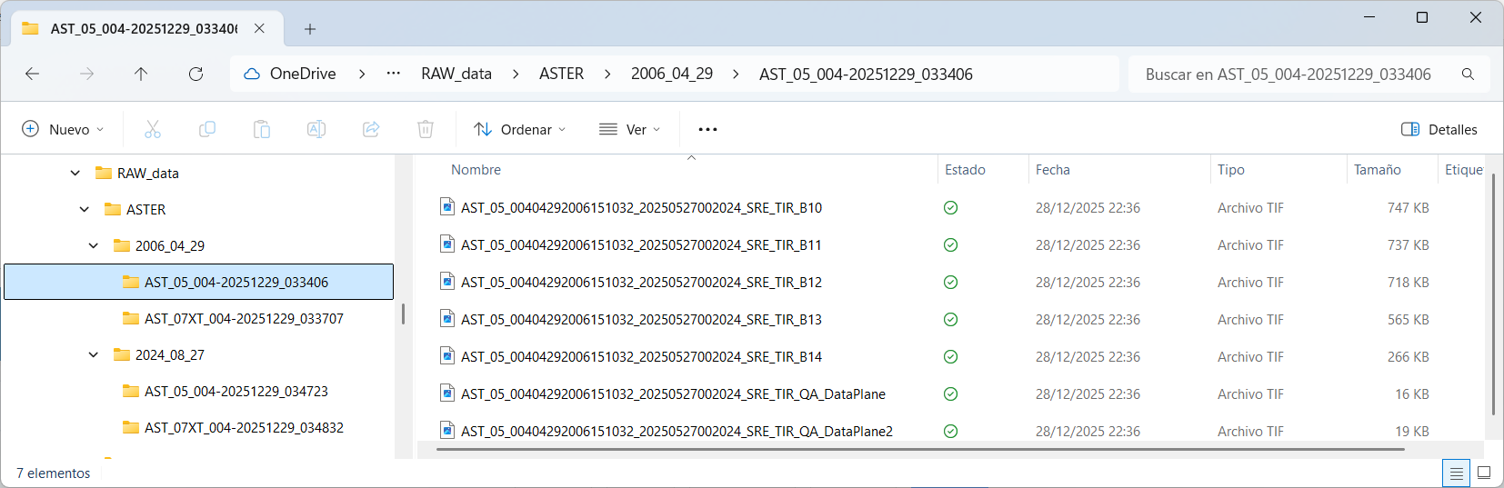Select file ending SRE_TIR_B13
Screen dimensions: 1504x488
click(641, 319)
